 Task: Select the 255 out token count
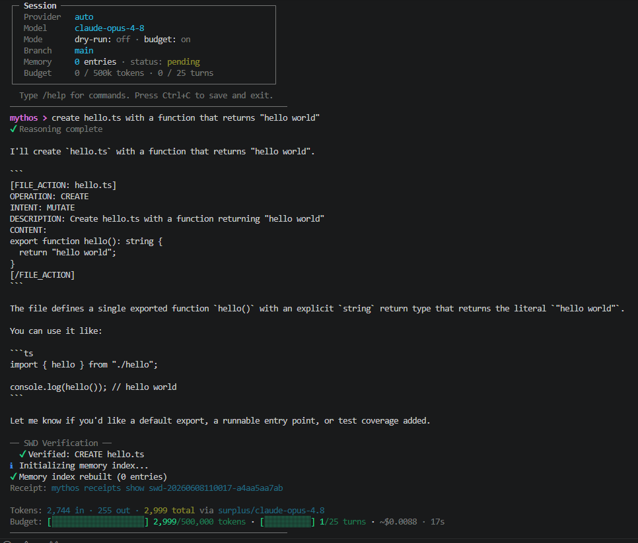pos(114,510)
